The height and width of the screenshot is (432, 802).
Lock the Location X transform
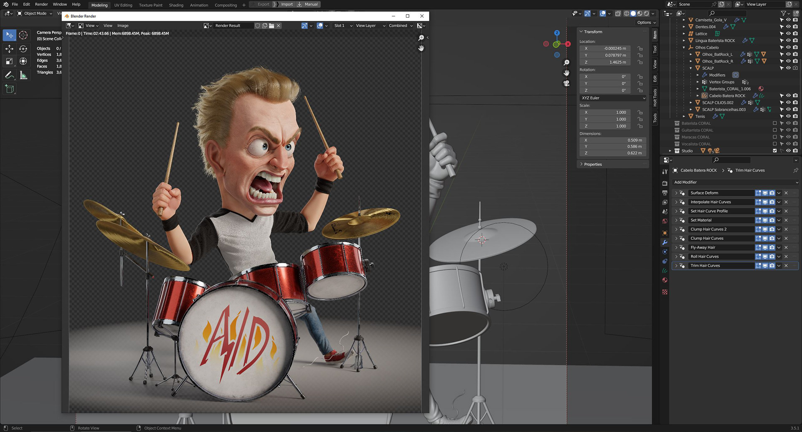640,48
